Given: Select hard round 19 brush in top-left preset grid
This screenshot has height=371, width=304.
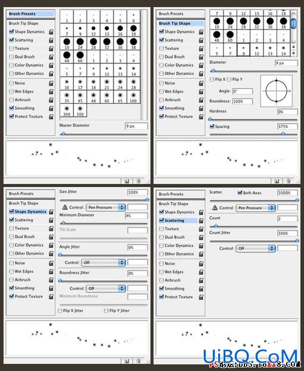Looking at the screenshot, I should pos(67,43).
